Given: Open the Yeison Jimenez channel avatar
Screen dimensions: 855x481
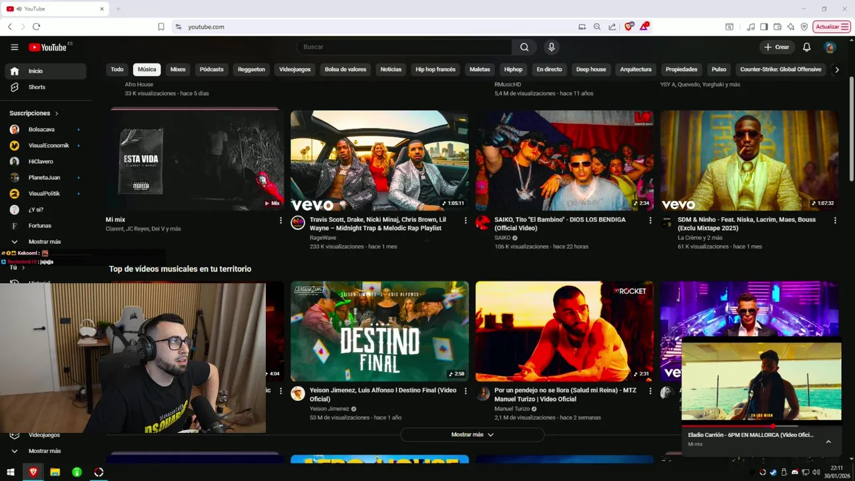Looking at the screenshot, I should (x=298, y=393).
